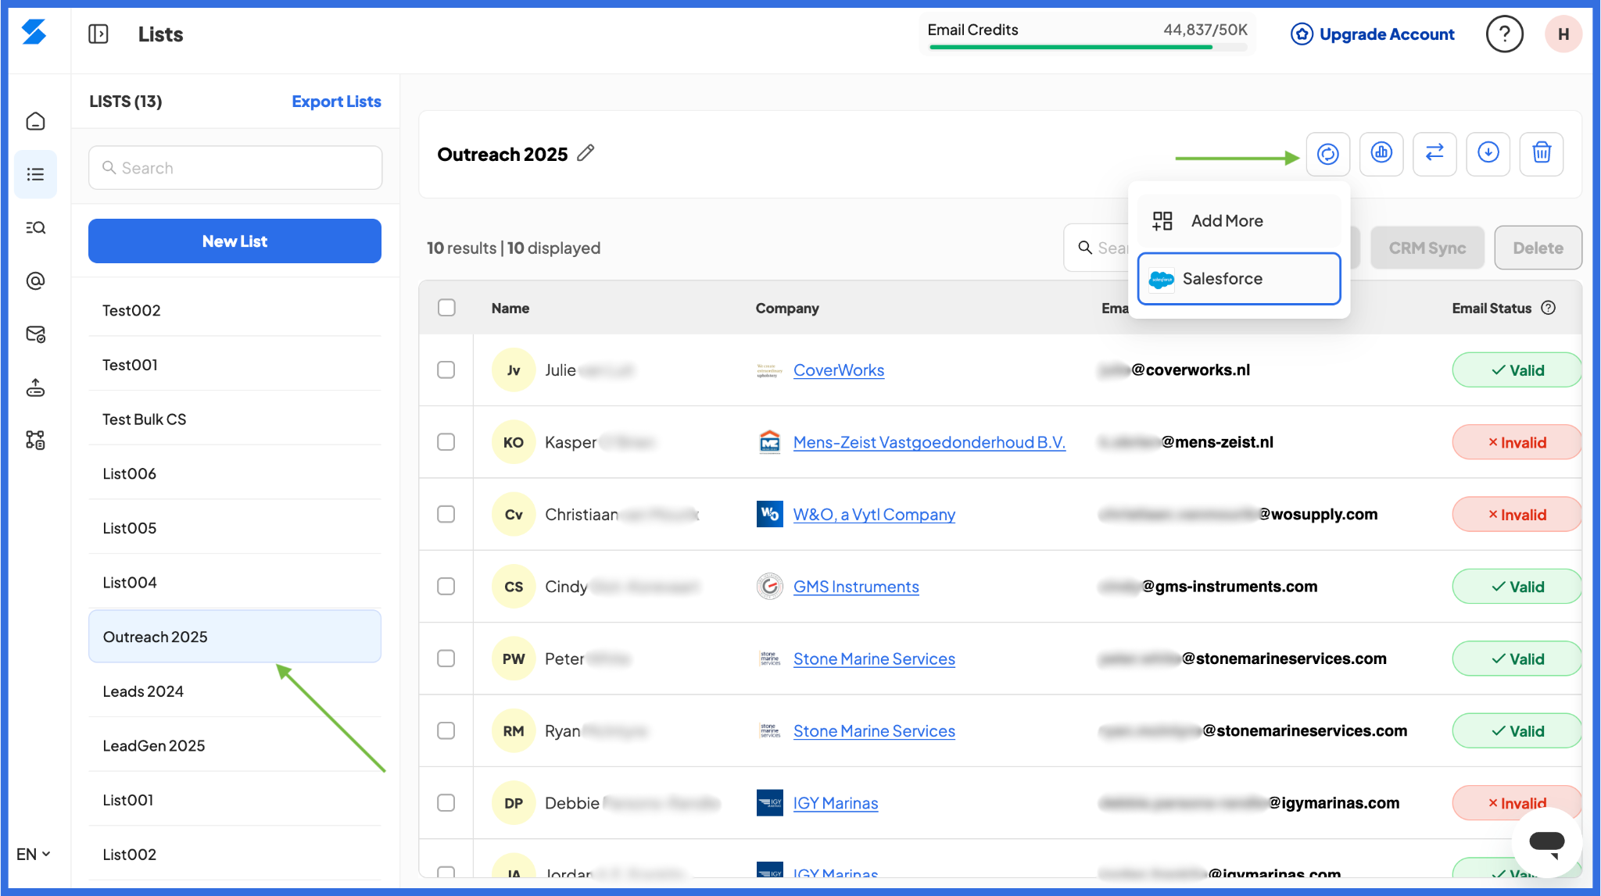Viewport: 1601px width, 896px height.
Task: Open the H user avatar
Action: [x=1563, y=34]
